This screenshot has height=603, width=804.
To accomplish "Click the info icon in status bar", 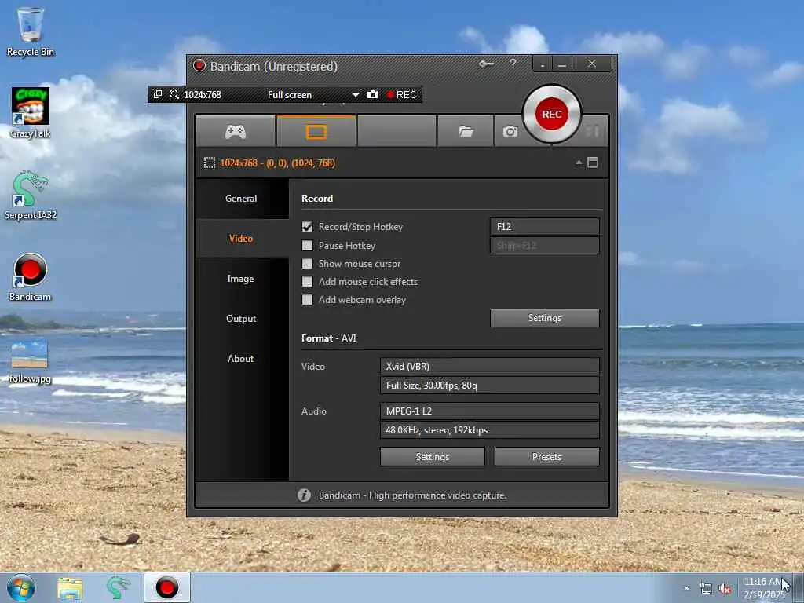I will pyautogui.click(x=304, y=495).
